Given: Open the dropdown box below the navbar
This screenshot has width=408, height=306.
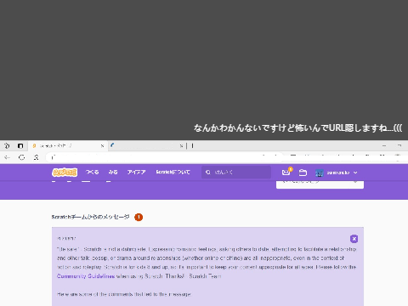Looking at the screenshot, I should (320, 184).
